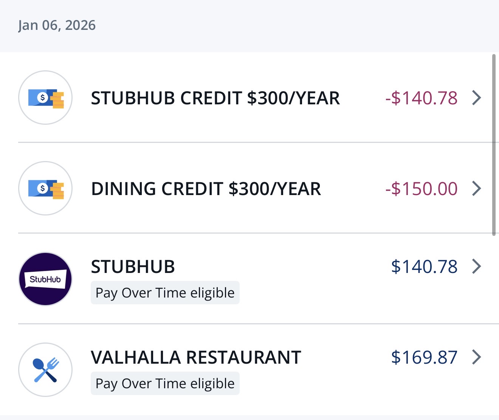Click the Valhalla Restaurant fork-and-spoon icon
Image resolution: width=499 pixels, height=420 pixels.
[45, 370]
